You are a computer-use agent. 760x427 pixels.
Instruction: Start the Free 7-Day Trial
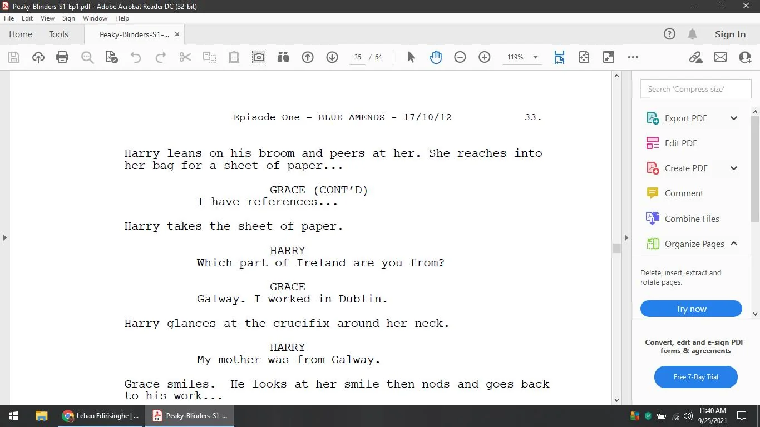[695, 377]
